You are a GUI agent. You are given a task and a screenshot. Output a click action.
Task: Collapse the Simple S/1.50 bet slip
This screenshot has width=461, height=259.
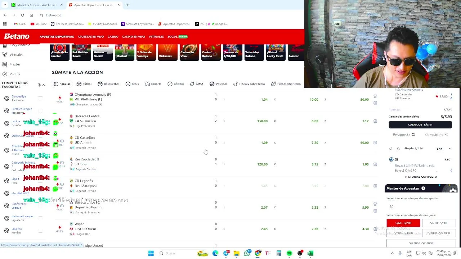click(449, 149)
